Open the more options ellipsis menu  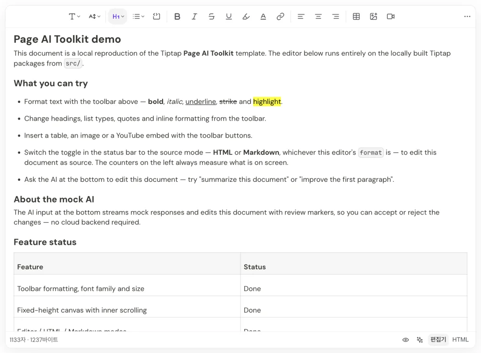(467, 16)
